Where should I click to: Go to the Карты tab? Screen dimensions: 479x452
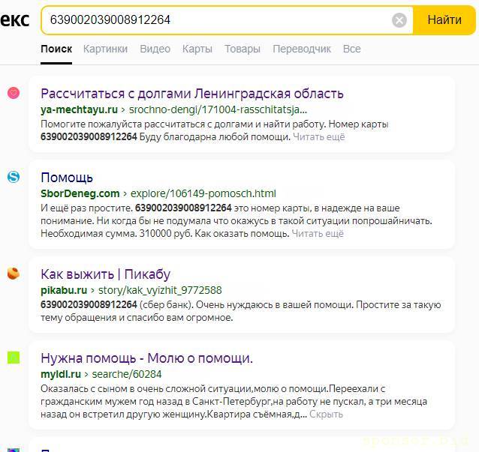coord(197,49)
